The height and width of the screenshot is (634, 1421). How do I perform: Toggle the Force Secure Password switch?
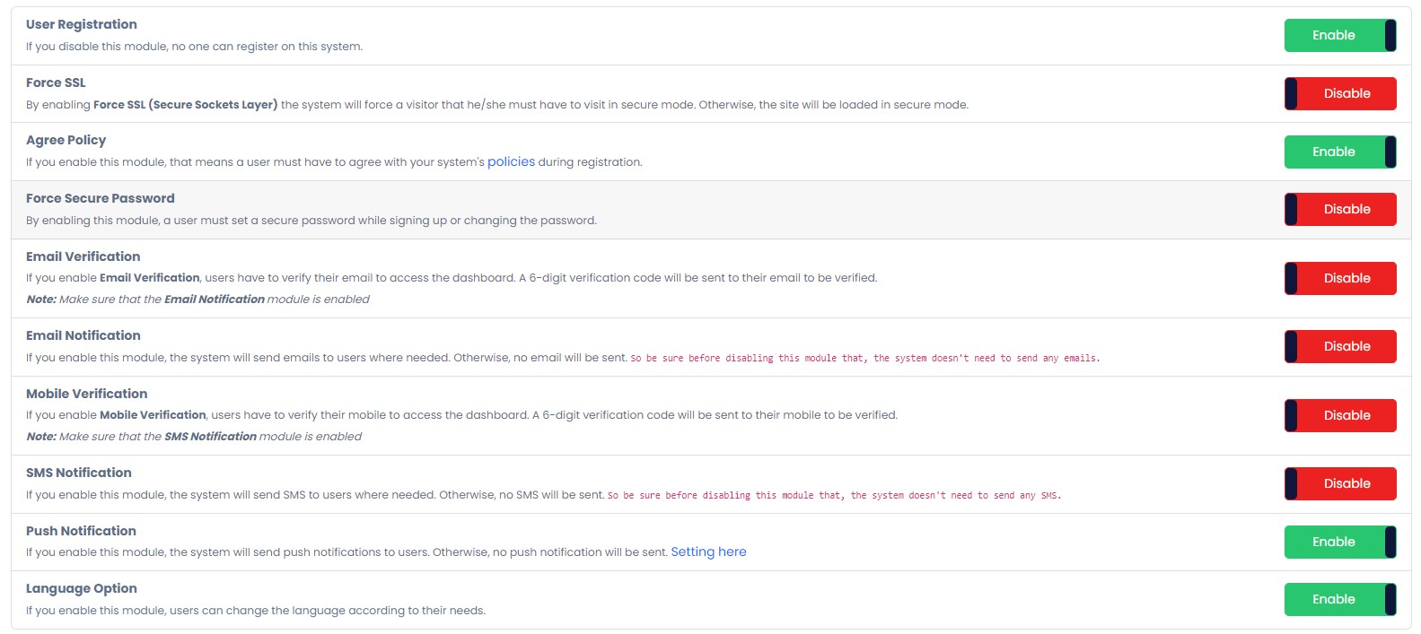1339,209
